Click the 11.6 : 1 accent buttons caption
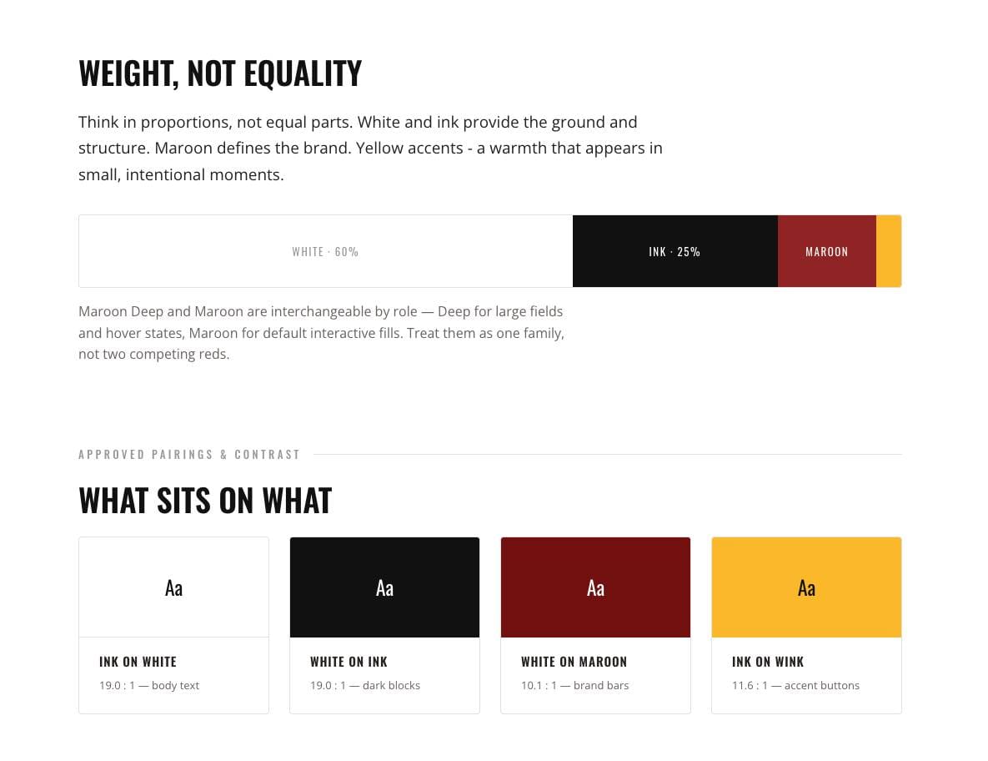Screen dimensions: 988x761 tap(795, 685)
